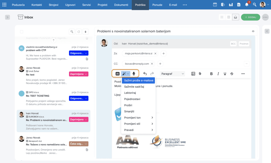Open the Čeka odg... status label
Screen dimensions: 271x163
[79, 144]
